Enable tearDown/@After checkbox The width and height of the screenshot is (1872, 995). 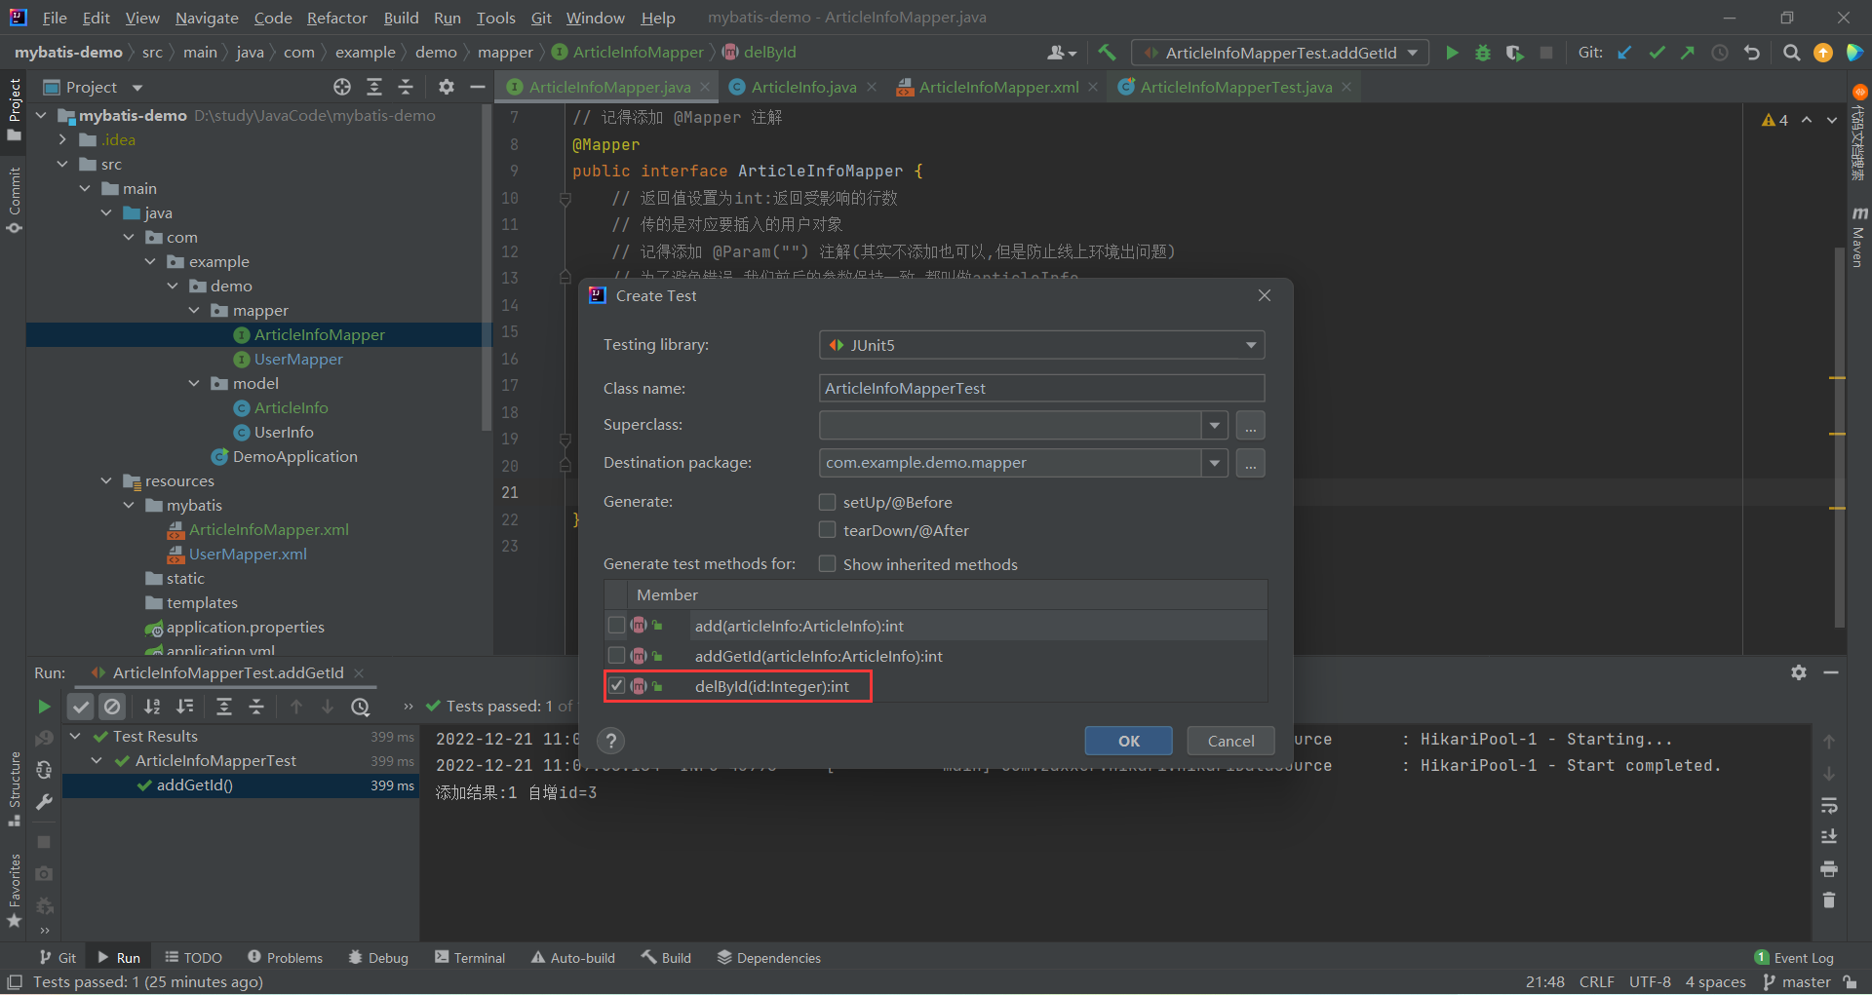click(x=828, y=530)
